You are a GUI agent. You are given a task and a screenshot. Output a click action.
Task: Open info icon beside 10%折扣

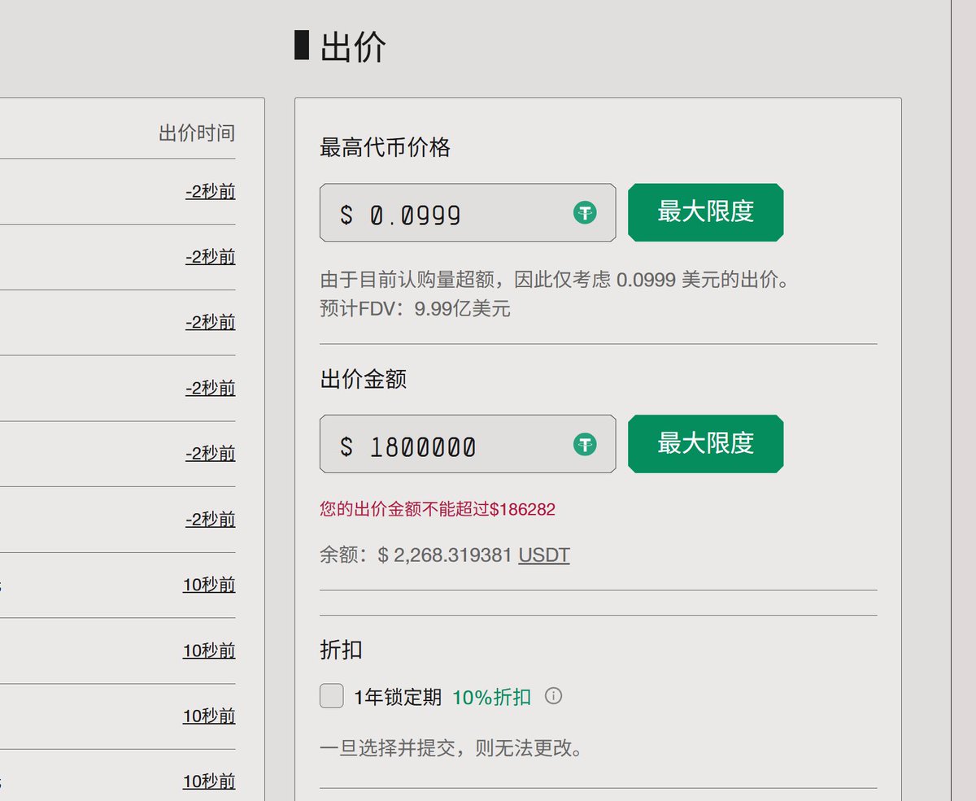tap(553, 696)
